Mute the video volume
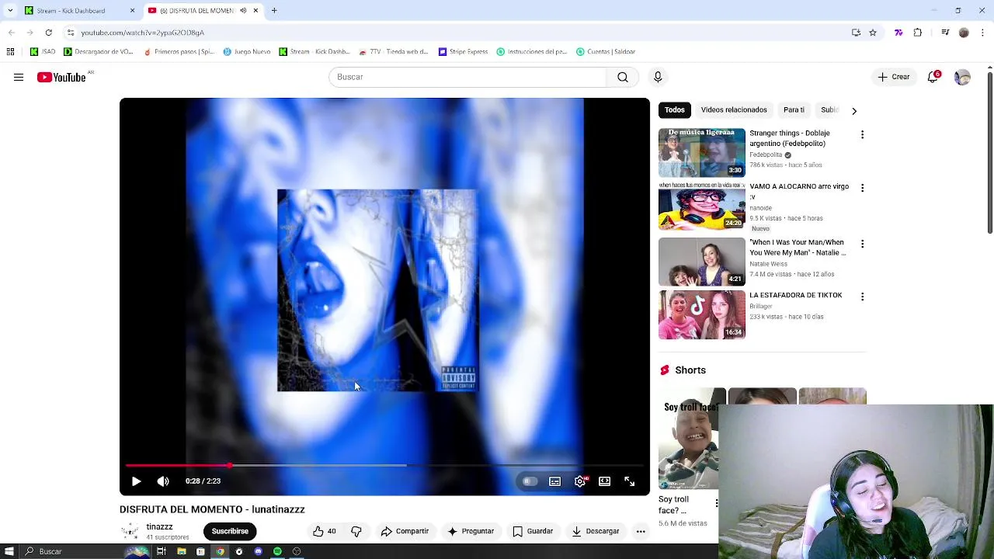 click(x=163, y=481)
